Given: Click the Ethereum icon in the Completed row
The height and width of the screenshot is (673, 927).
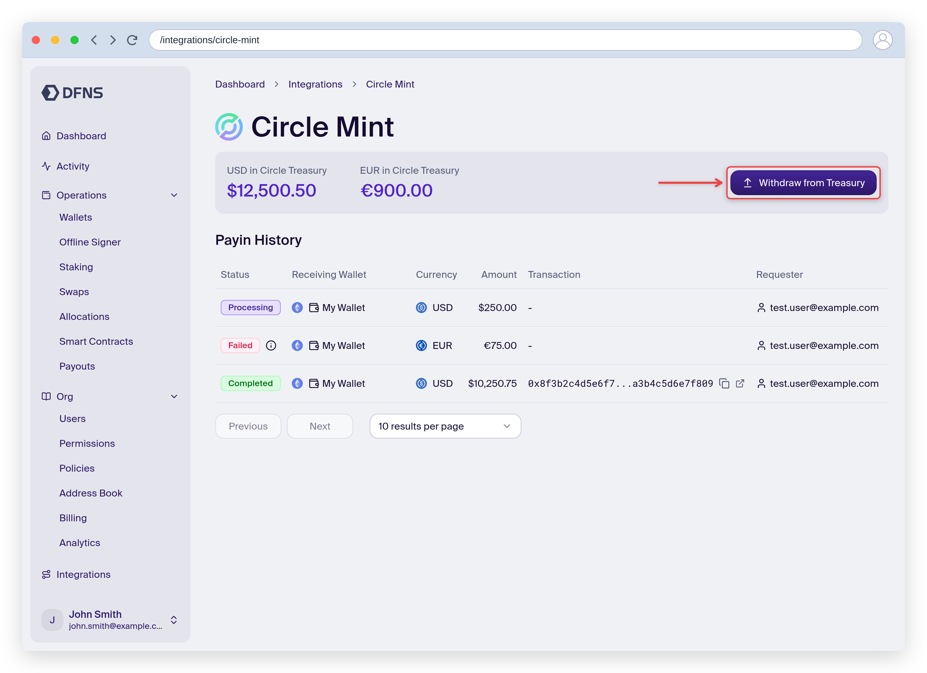Looking at the screenshot, I should pos(297,383).
